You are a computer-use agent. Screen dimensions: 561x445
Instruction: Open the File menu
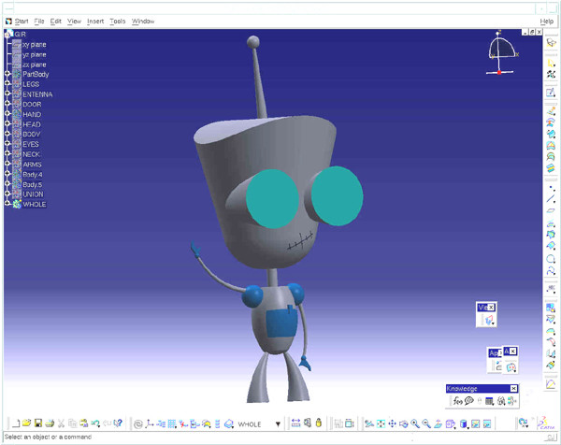[39, 22]
